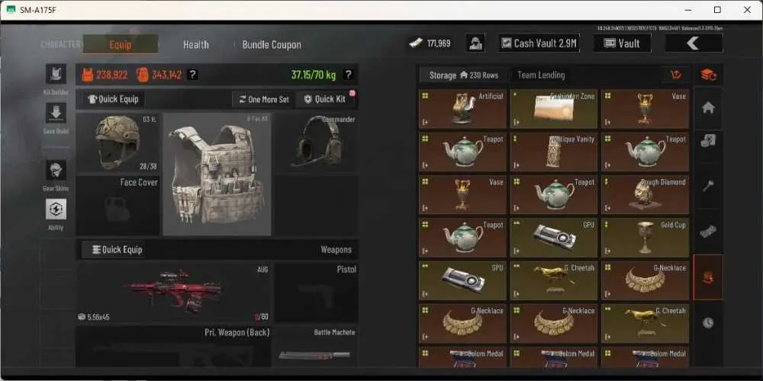Click the CHARACTER label
The height and width of the screenshot is (381, 763).
click(61, 45)
